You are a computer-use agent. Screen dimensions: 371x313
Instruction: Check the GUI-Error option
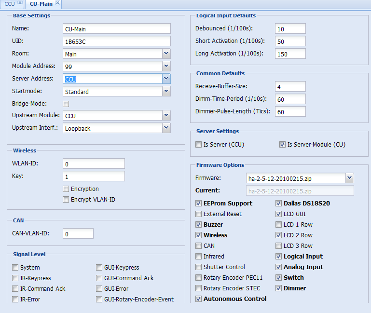coord(99,288)
